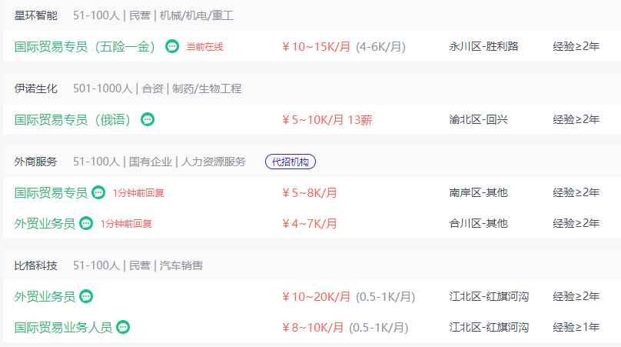
Task: Open company page for 星环智能
Action: [x=35, y=15]
